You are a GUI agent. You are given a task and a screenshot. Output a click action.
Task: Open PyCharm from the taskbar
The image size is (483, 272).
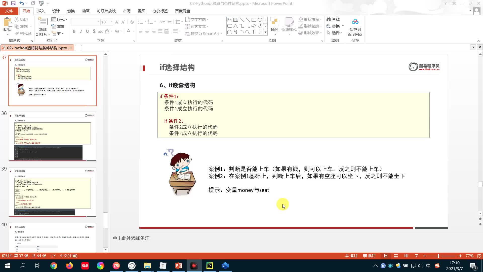pos(210,266)
